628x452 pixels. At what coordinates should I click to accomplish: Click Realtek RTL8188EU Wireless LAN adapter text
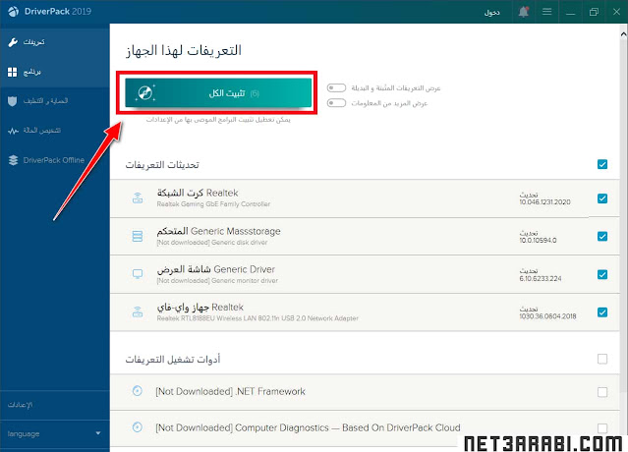pos(257,318)
